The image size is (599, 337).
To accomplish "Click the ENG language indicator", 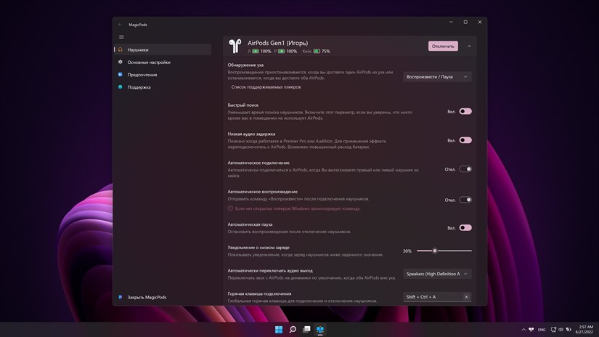I will coord(542,330).
